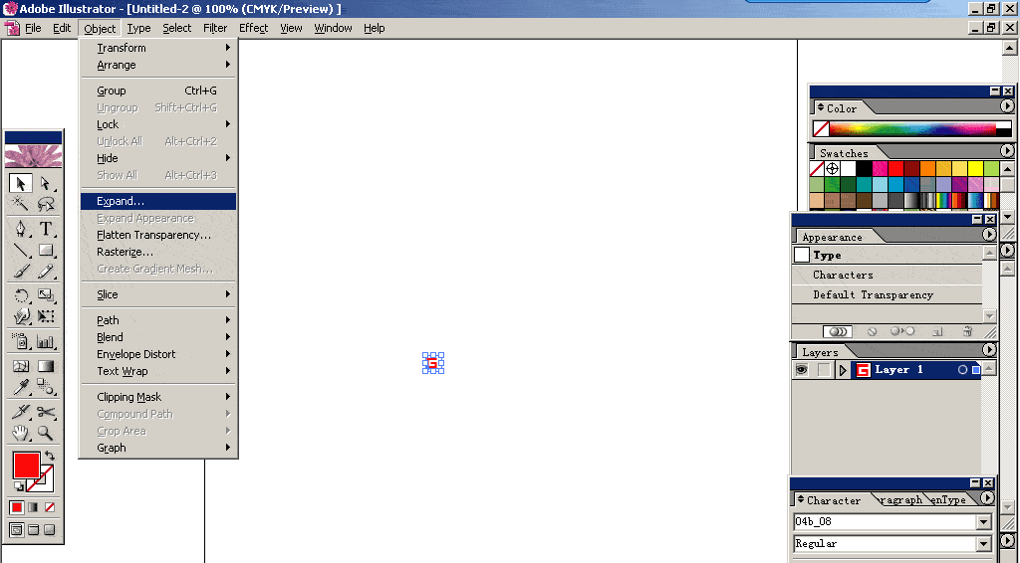Click the 04b_08 font name field
Screen dimensions: 1020x563
pos(885,521)
